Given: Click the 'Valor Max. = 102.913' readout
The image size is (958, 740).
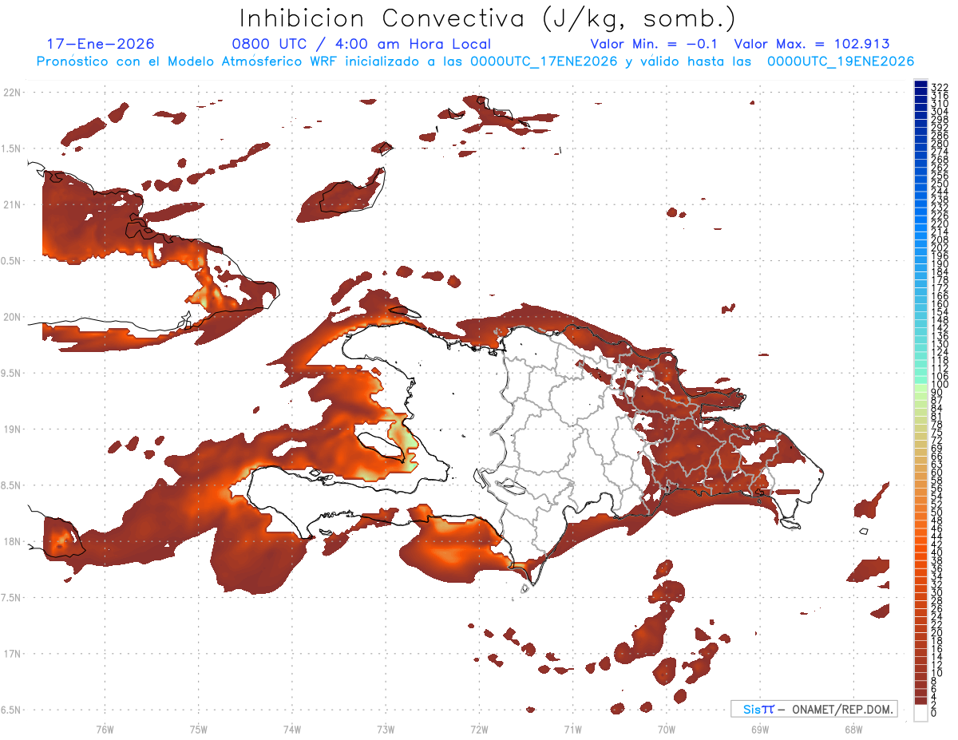Looking at the screenshot, I should 812,44.
